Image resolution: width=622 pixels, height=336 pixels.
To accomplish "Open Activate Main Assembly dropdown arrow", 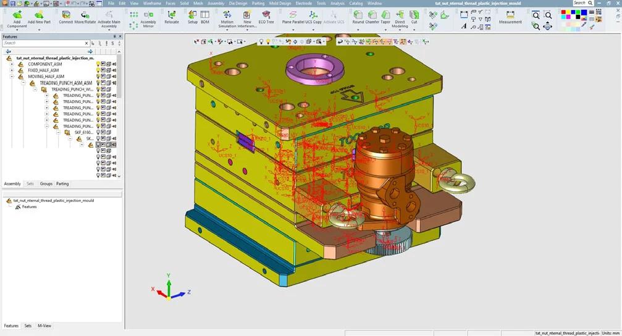I will 109,30.
